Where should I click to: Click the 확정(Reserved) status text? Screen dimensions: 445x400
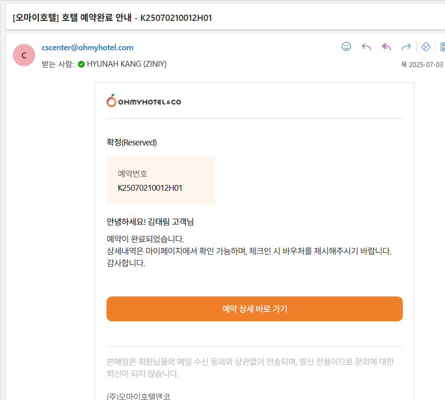(132, 143)
